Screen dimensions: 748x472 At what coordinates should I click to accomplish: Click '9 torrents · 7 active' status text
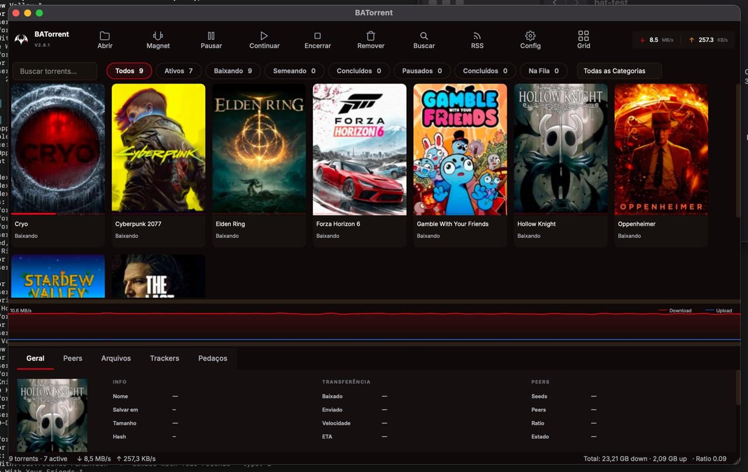tap(38, 459)
